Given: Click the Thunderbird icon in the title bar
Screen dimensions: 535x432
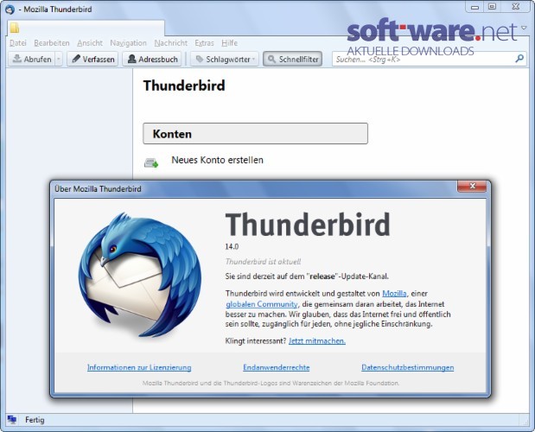Looking at the screenshot, I should point(10,10).
